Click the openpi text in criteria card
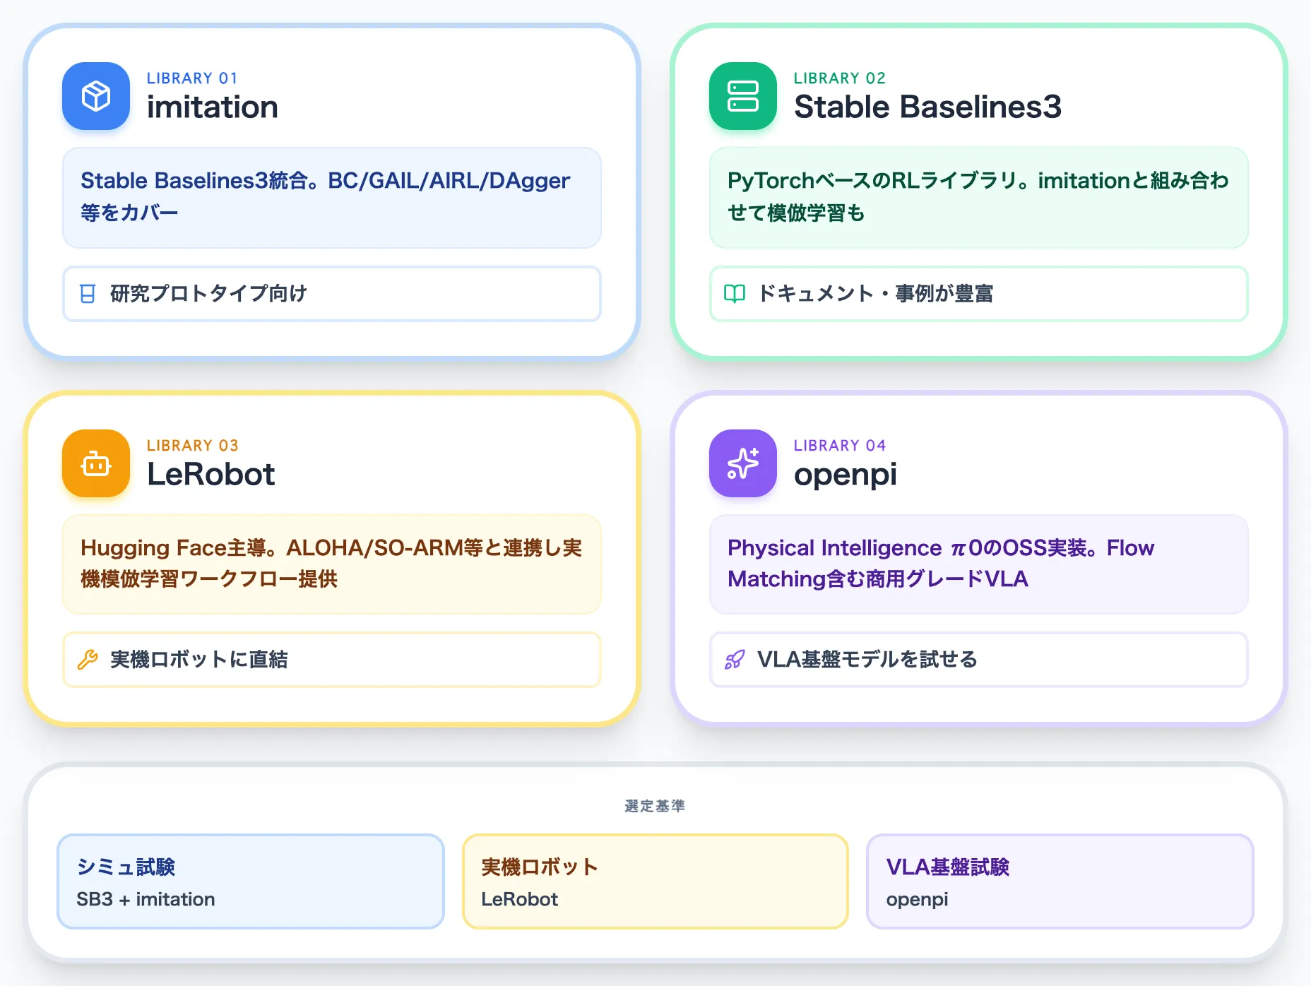This screenshot has width=1311, height=986. [917, 900]
